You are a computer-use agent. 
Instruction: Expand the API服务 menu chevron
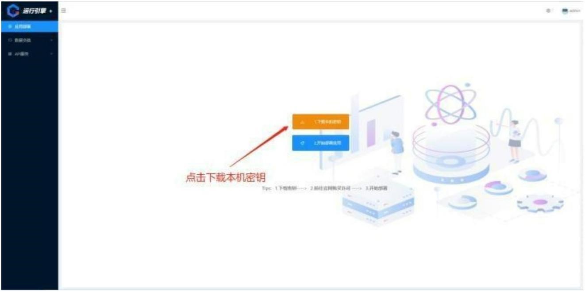coord(51,54)
